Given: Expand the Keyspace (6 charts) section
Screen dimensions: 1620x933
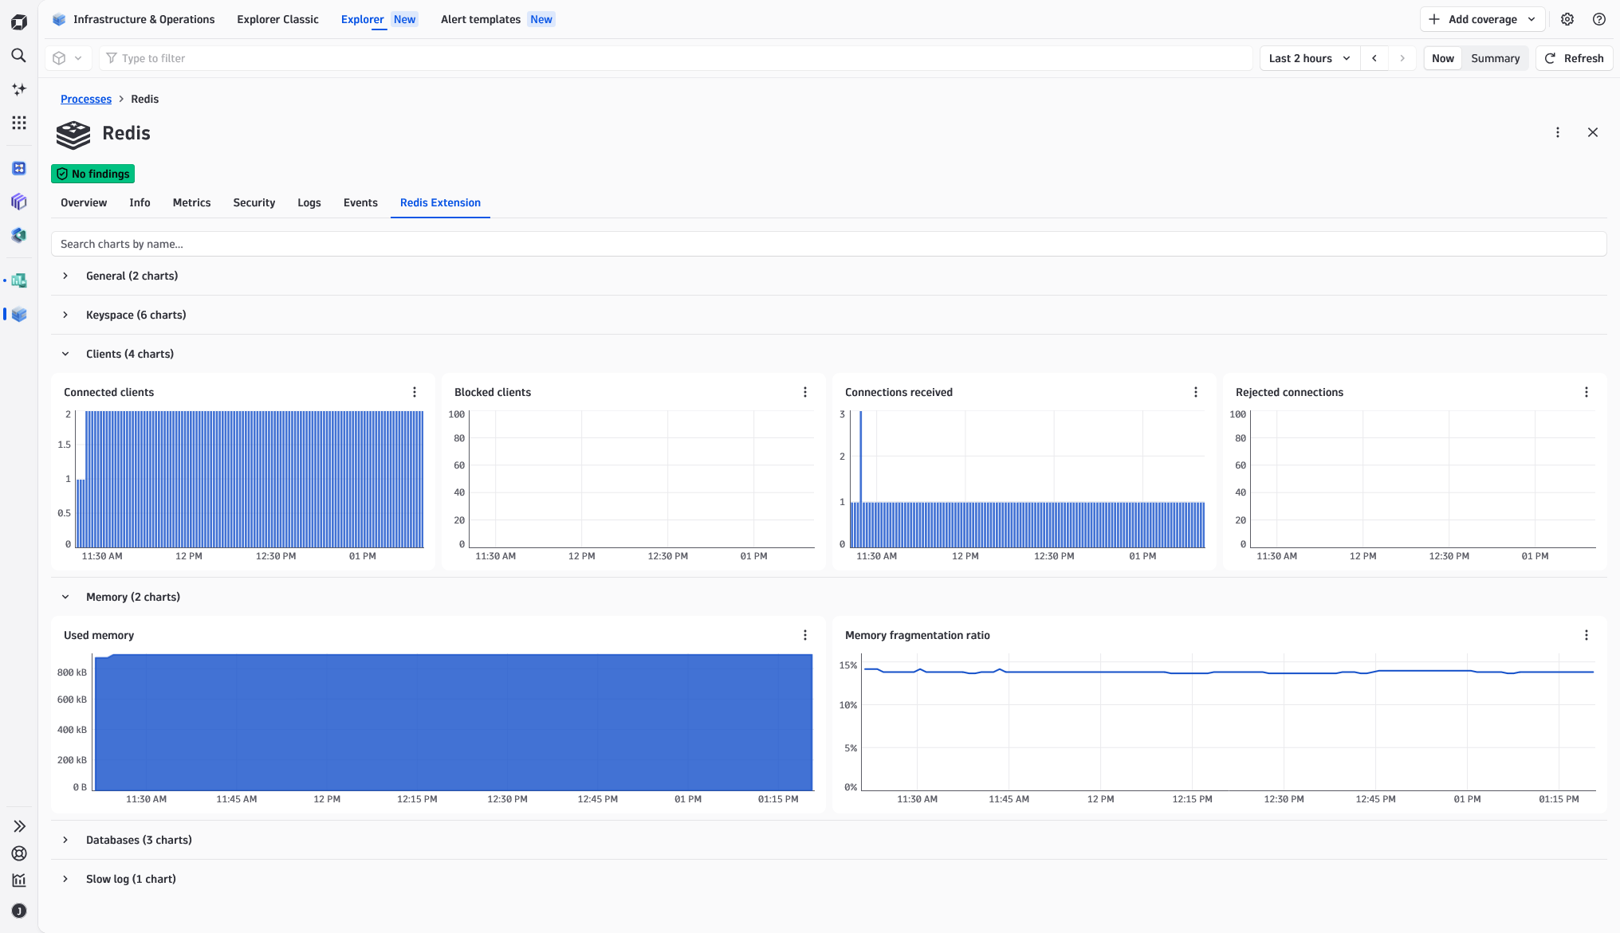Looking at the screenshot, I should [65, 315].
